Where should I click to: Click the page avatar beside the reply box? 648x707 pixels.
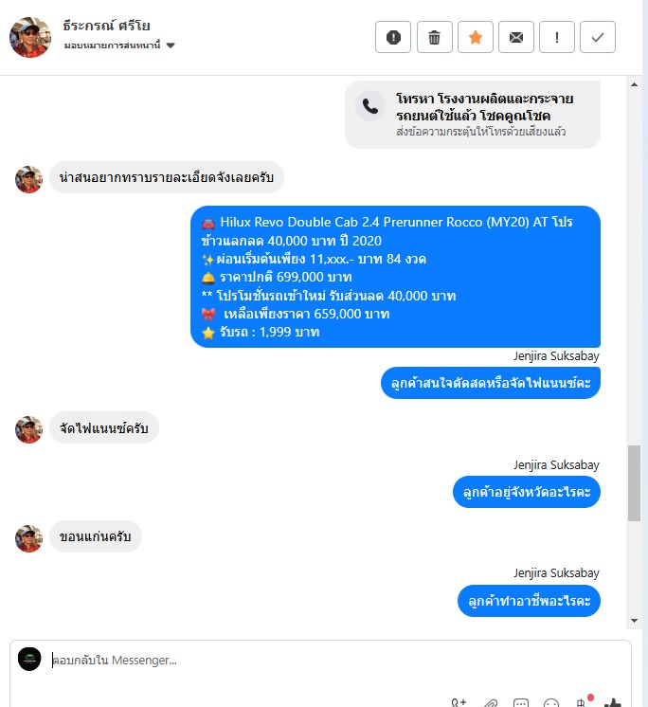point(29,660)
